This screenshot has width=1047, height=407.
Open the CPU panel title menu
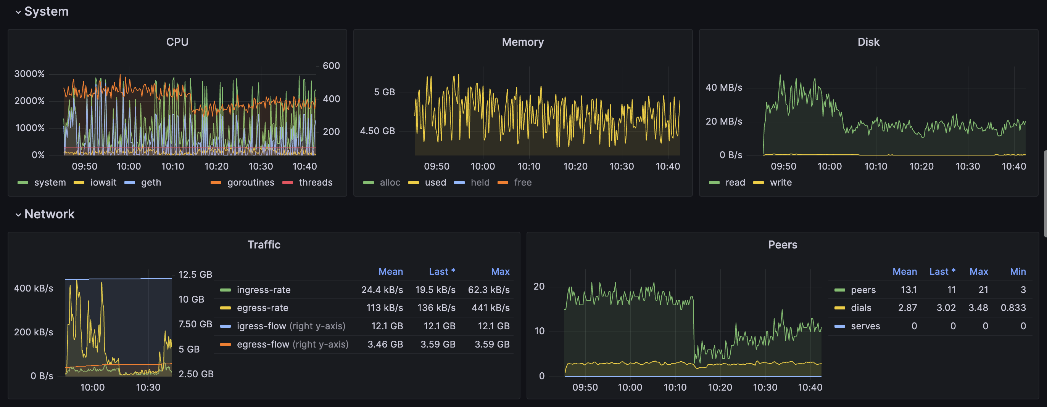pyautogui.click(x=177, y=42)
